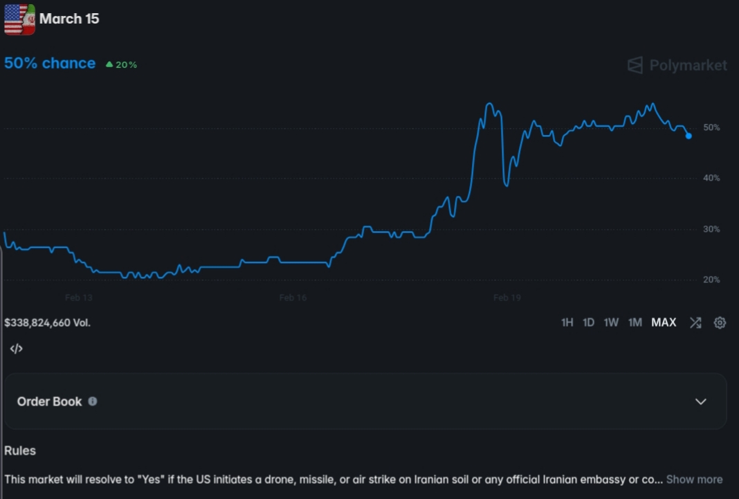Image resolution: width=739 pixels, height=499 pixels.
Task: Click the Feb 19 axis label on chart
Action: [507, 298]
